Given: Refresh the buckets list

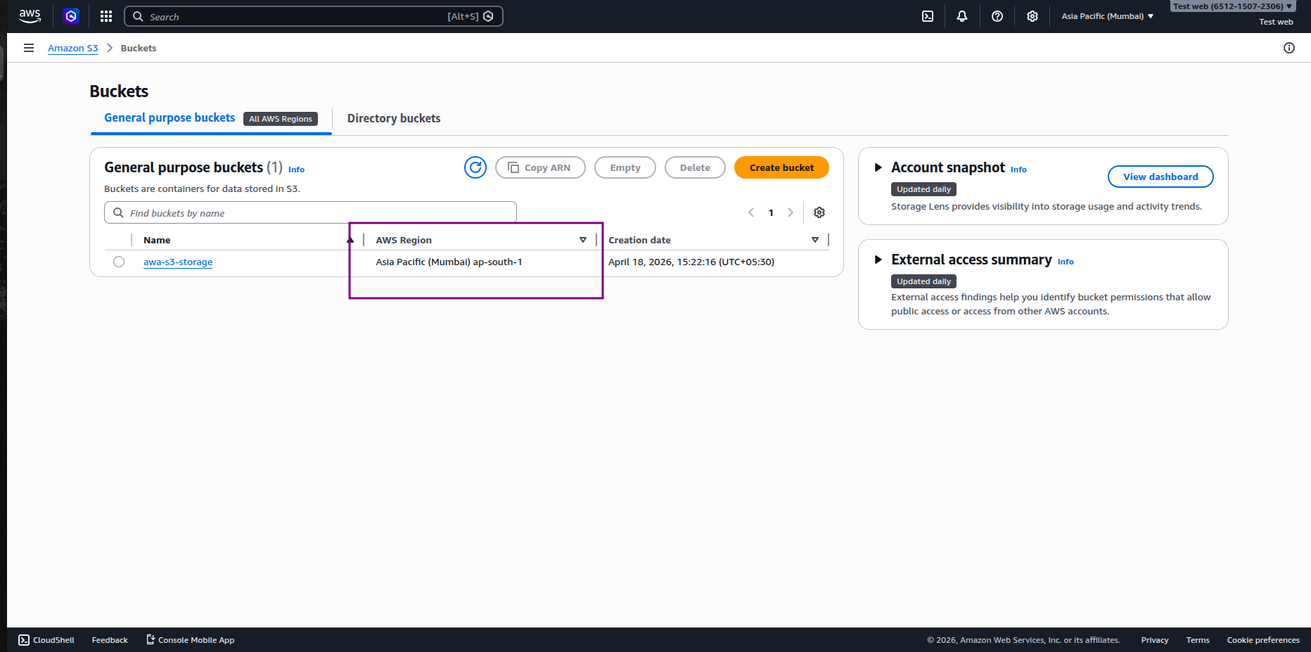Looking at the screenshot, I should click(x=475, y=167).
